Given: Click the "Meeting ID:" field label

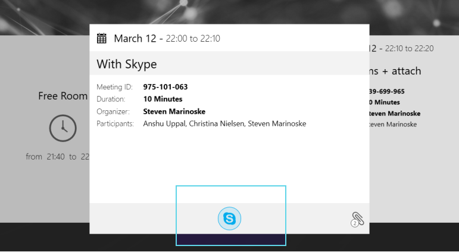Looking at the screenshot, I should [x=114, y=87].
